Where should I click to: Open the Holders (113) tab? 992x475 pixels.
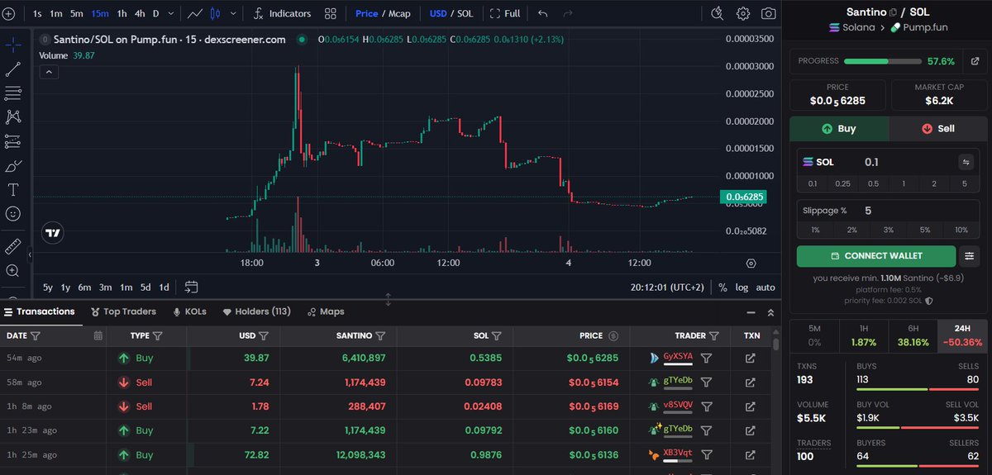(x=256, y=311)
